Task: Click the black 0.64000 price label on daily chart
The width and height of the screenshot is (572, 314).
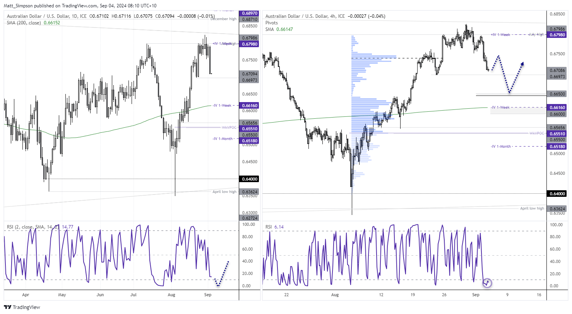Action: 248,179
